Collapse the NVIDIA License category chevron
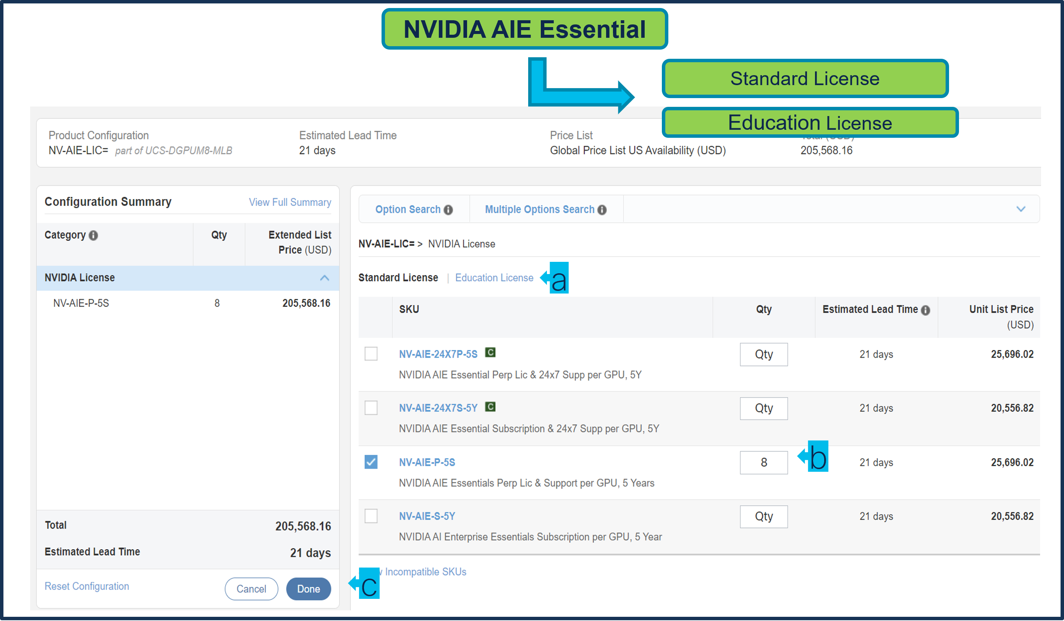This screenshot has width=1064, height=621. click(x=324, y=277)
